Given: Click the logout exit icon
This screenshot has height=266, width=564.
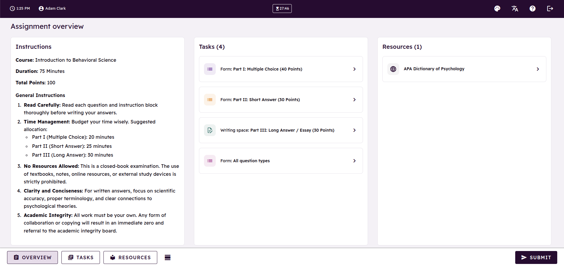Looking at the screenshot, I should (550, 9).
